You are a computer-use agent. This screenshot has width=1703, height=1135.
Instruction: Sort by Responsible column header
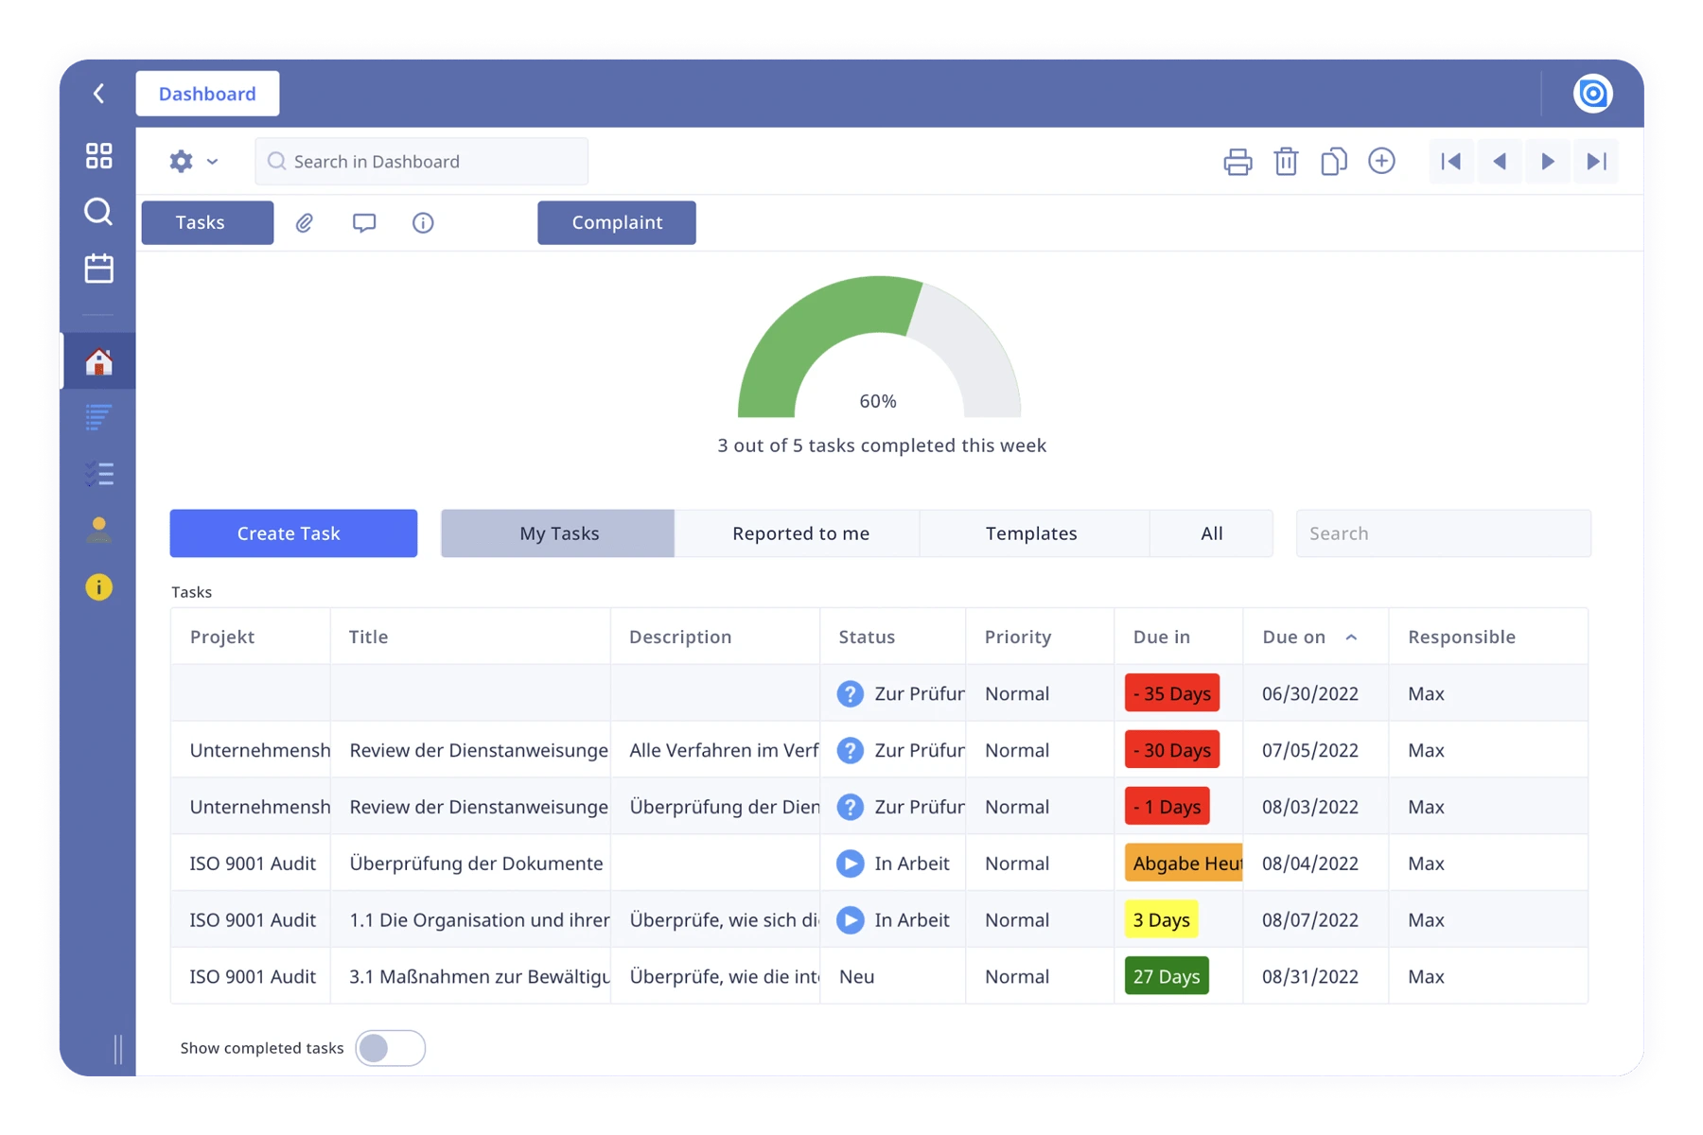click(x=1488, y=637)
